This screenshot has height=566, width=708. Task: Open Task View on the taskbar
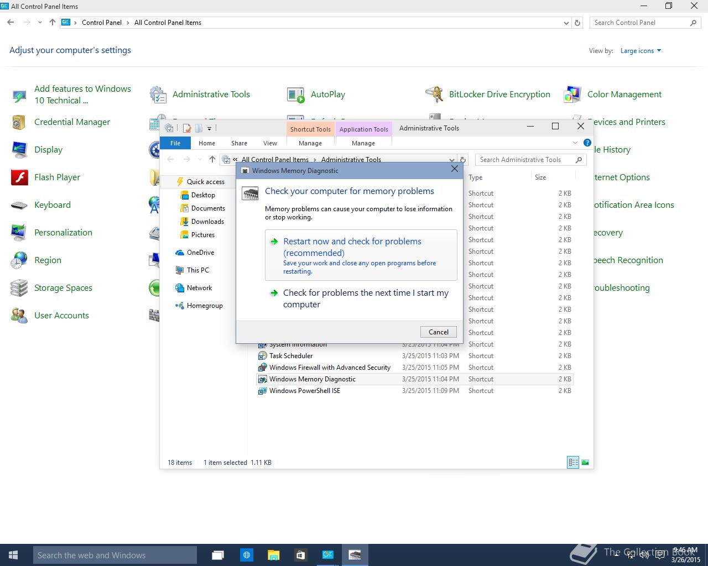(x=218, y=555)
